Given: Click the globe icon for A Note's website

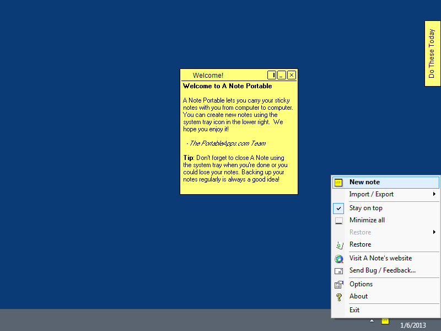Looking at the screenshot, I should 339,259.
